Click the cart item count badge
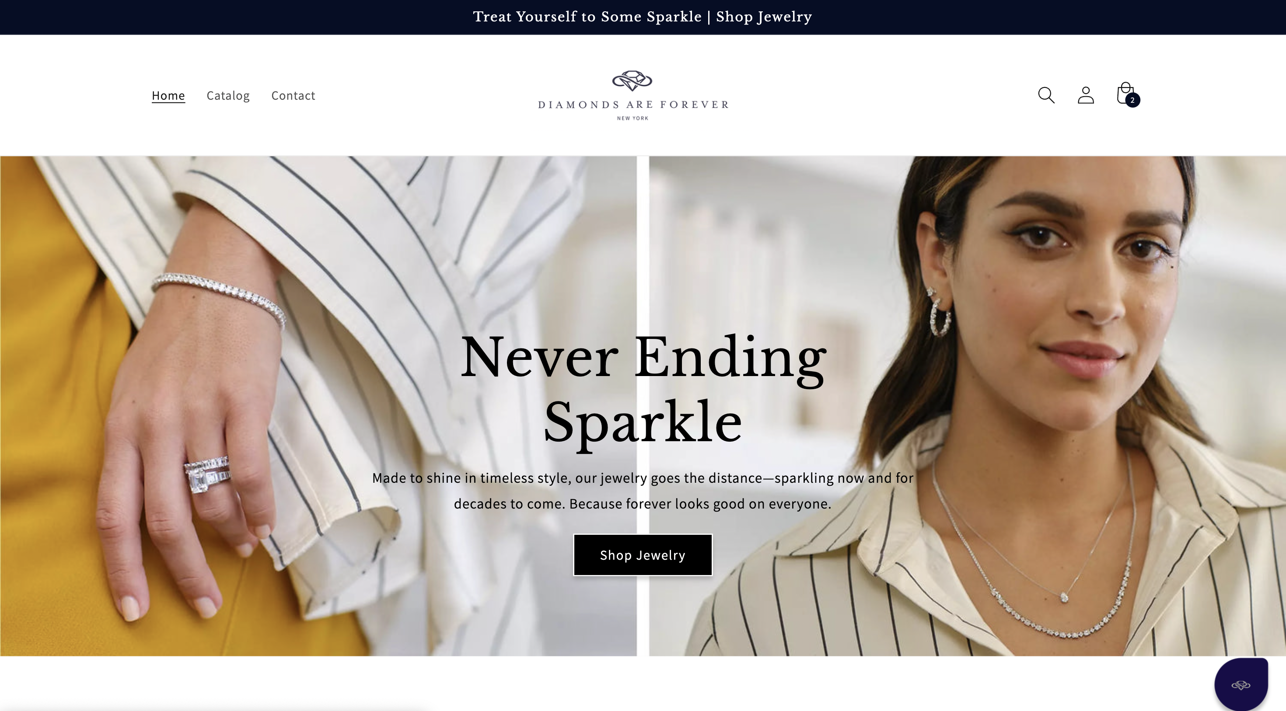 1133,100
